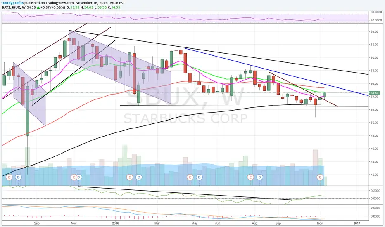Click the dividend D marker above the May label
385x227 pixels.
(199, 177)
